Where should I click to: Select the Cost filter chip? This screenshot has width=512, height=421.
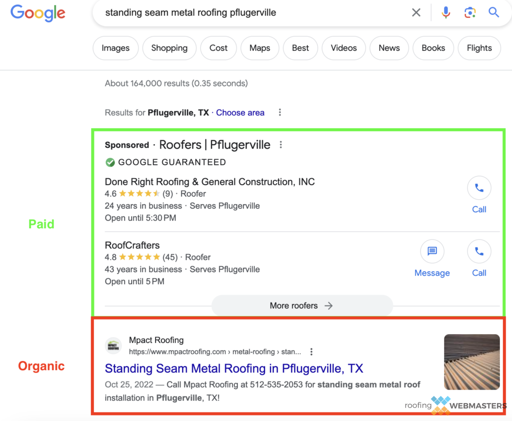coord(218,48)
